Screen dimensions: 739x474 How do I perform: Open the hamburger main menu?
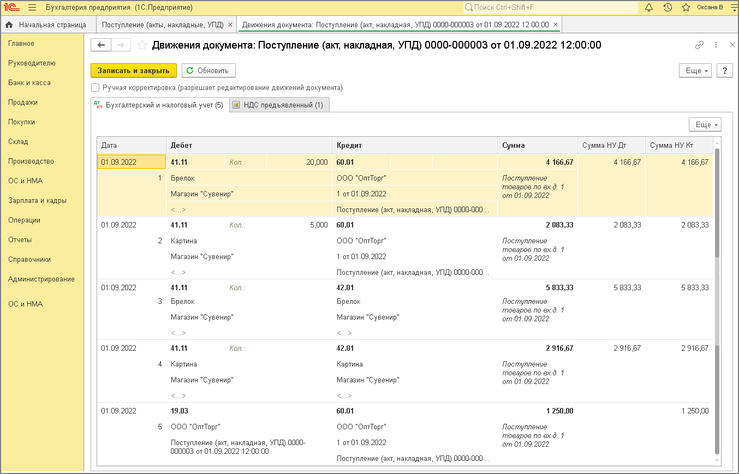pos(32,8)
